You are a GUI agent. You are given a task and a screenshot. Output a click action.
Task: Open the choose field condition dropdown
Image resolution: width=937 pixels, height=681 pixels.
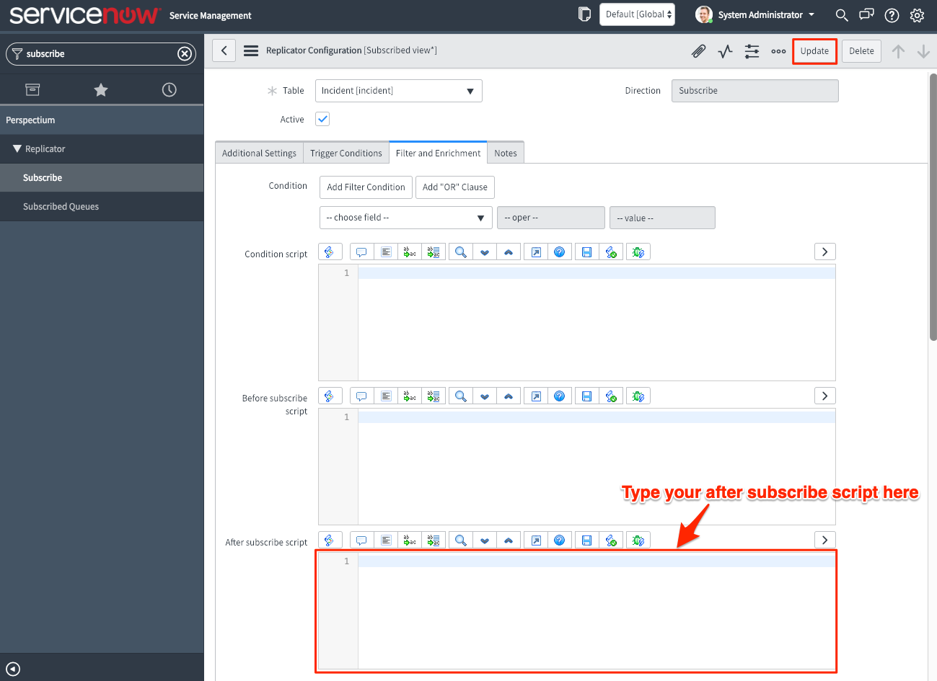tap(405, 218)
